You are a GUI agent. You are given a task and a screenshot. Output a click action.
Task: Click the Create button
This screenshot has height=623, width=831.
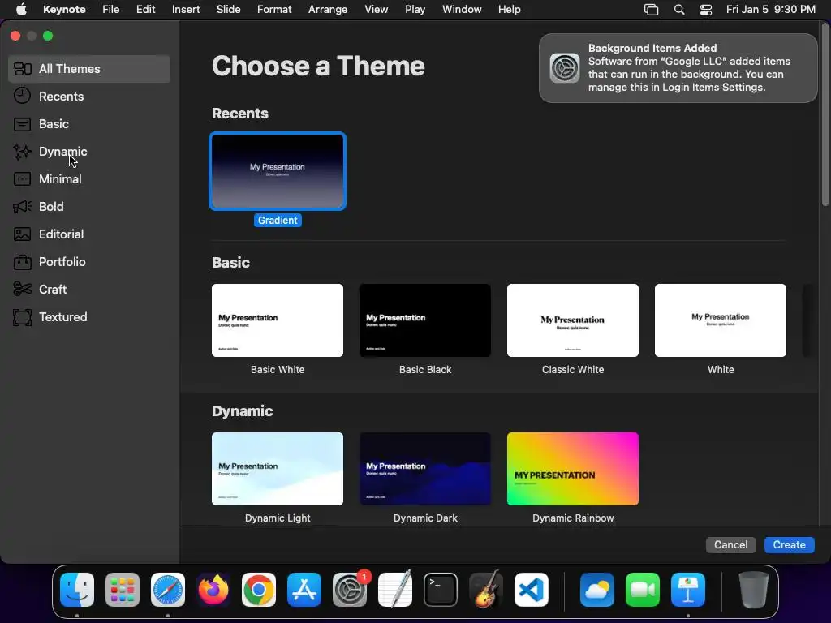[x=789, y=544]
